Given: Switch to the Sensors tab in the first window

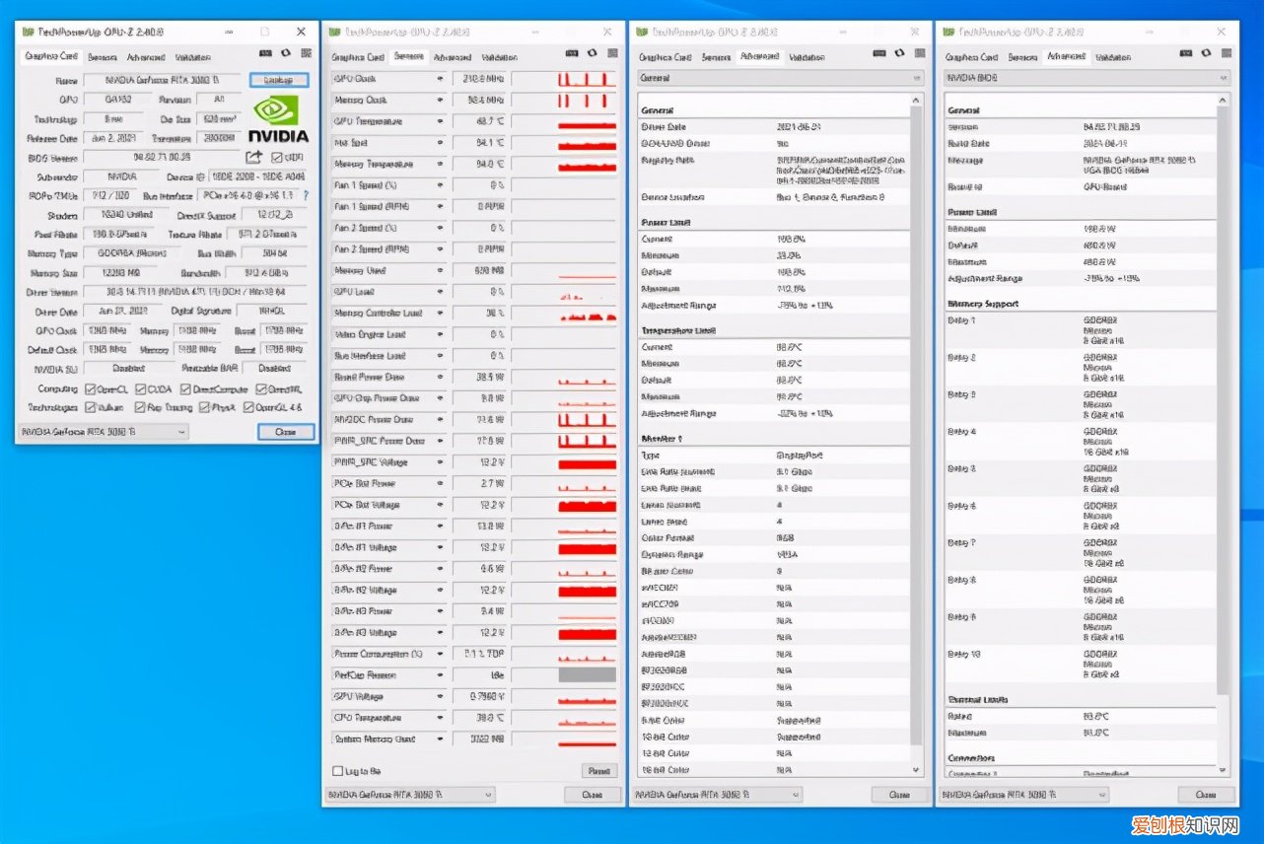Looking at the screenshot, I should [104, 56].
